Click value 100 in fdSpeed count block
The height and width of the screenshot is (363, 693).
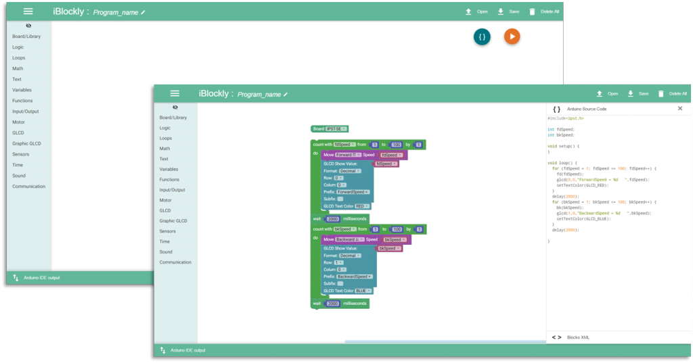point(396,145)
